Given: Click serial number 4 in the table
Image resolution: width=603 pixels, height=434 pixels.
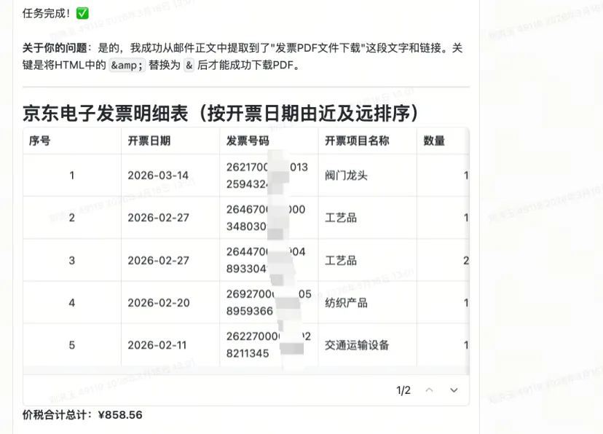Looking at the screenshot, I should point(72,303).
